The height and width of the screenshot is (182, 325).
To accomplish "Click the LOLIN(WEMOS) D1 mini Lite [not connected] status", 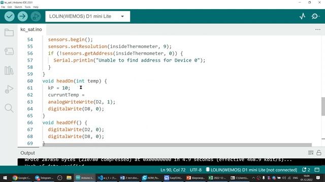I will click(x=251, y=170).
